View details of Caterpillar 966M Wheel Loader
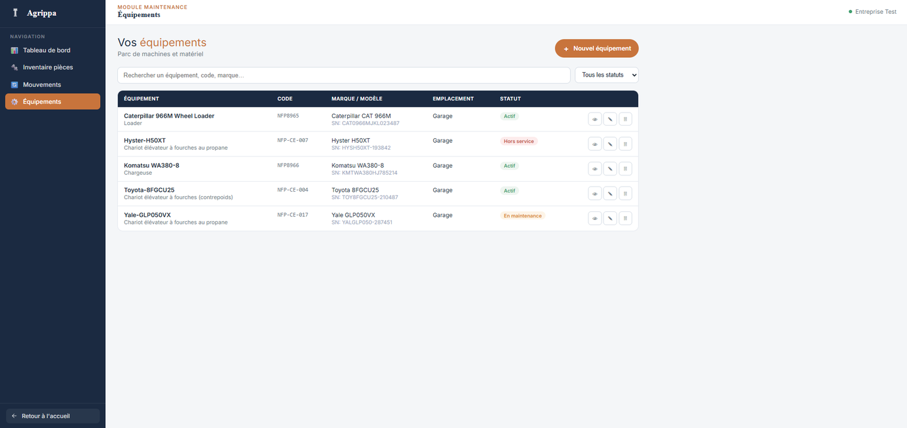 tap(595, 119)
